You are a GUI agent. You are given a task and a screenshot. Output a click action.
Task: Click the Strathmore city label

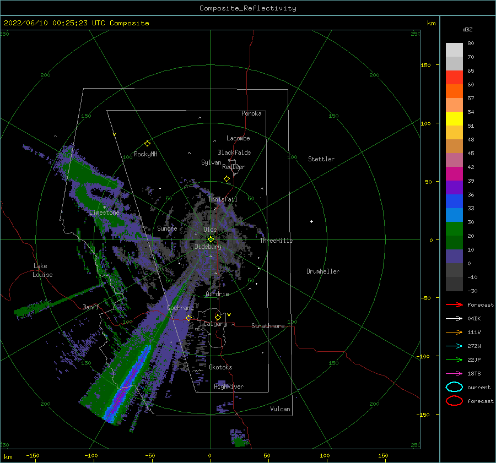[x=268, y=326]
